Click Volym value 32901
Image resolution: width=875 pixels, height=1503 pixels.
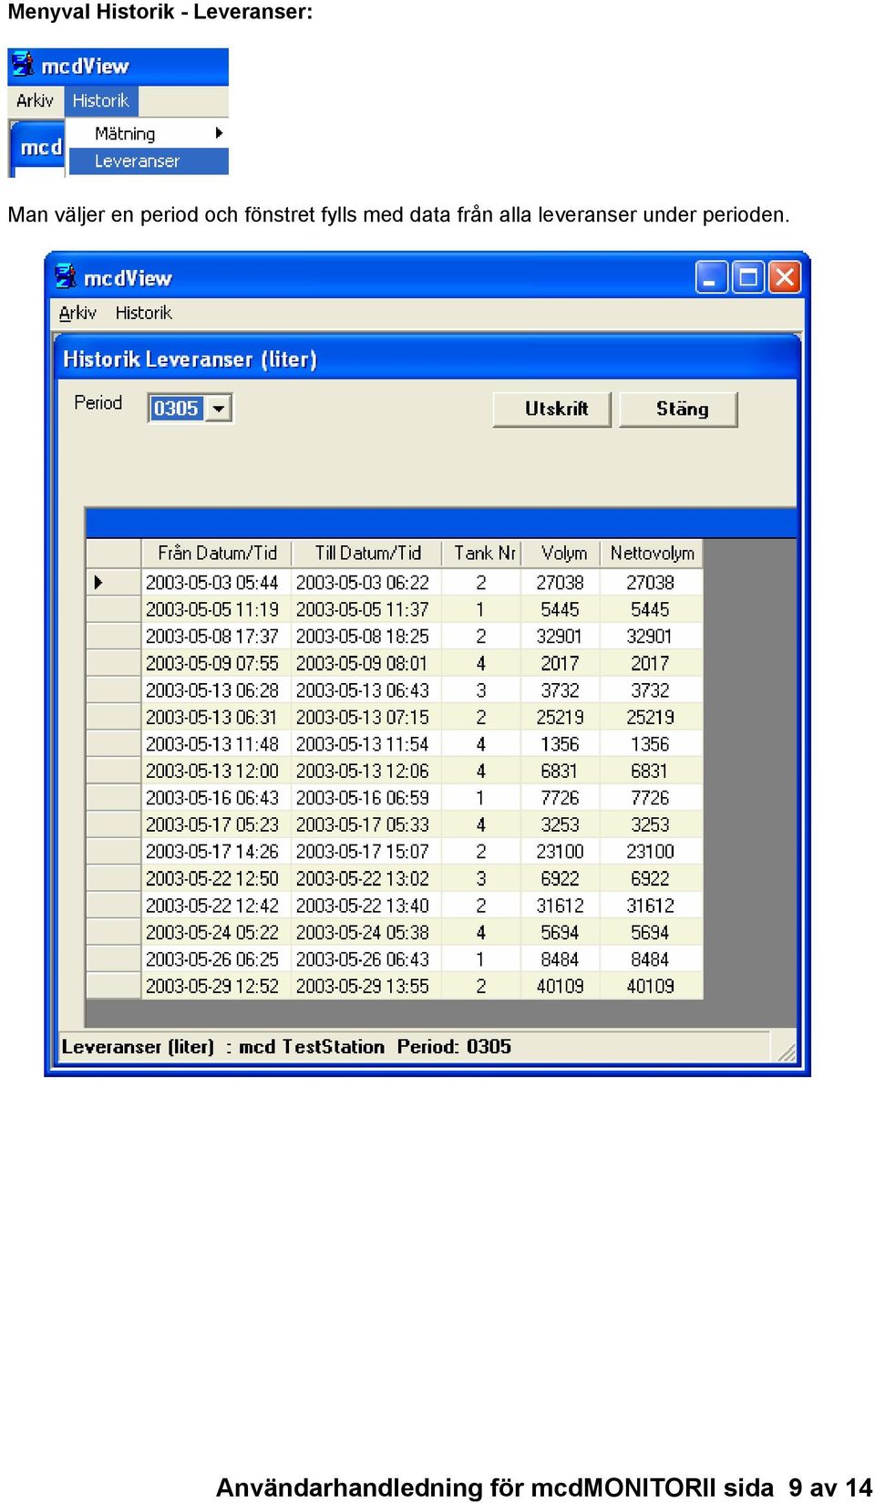pos(561,636)
